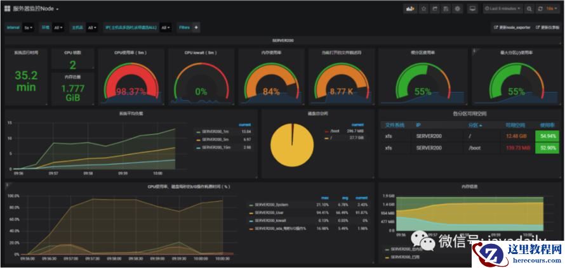The image size is (565, 268).
Task: Sort table by 文件系统 column header
Action: click(x=395, y=125)
